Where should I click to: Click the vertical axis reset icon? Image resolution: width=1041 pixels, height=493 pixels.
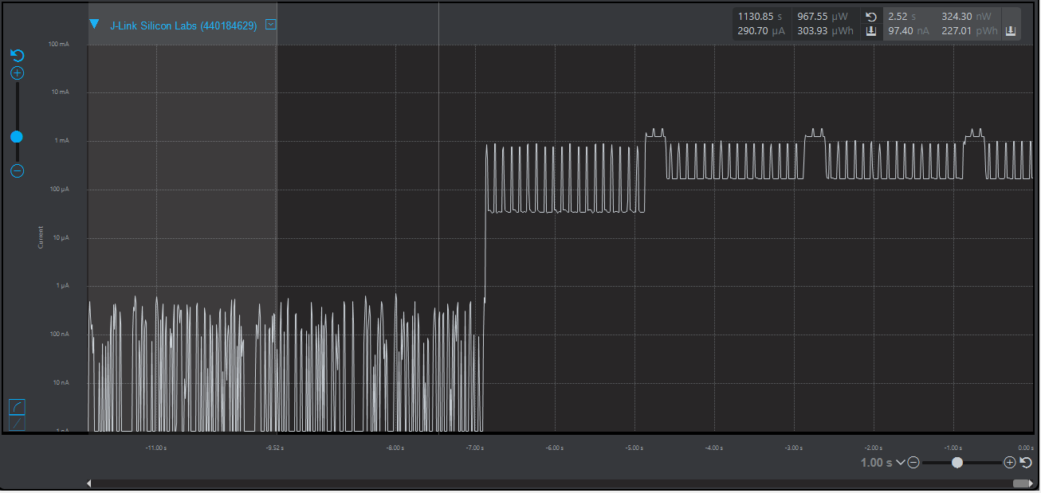(17, 55)
